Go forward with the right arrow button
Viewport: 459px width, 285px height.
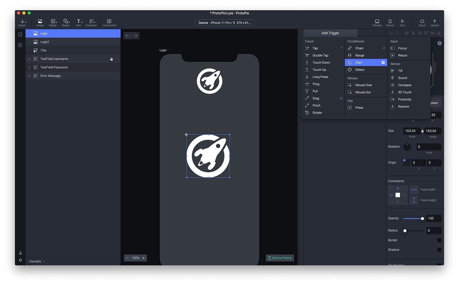(x=135, y=36)
